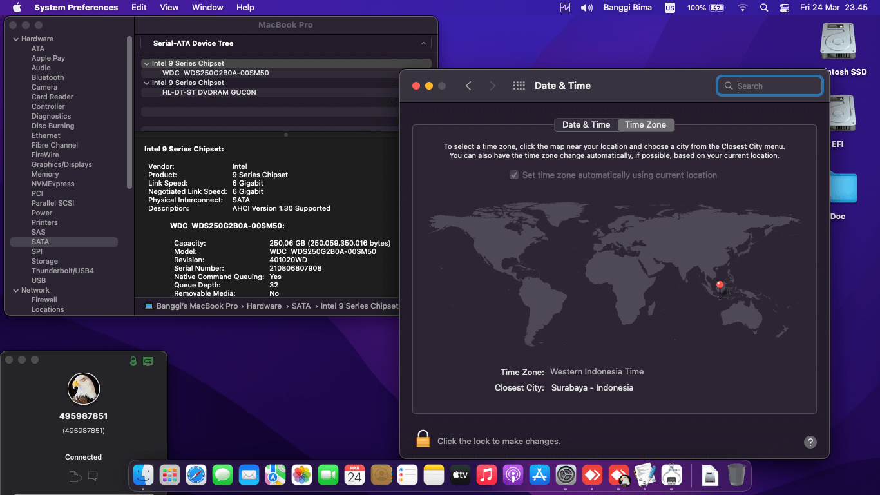880x495 pixels.
Task: Open the View menu
Action: pos(169,8)
